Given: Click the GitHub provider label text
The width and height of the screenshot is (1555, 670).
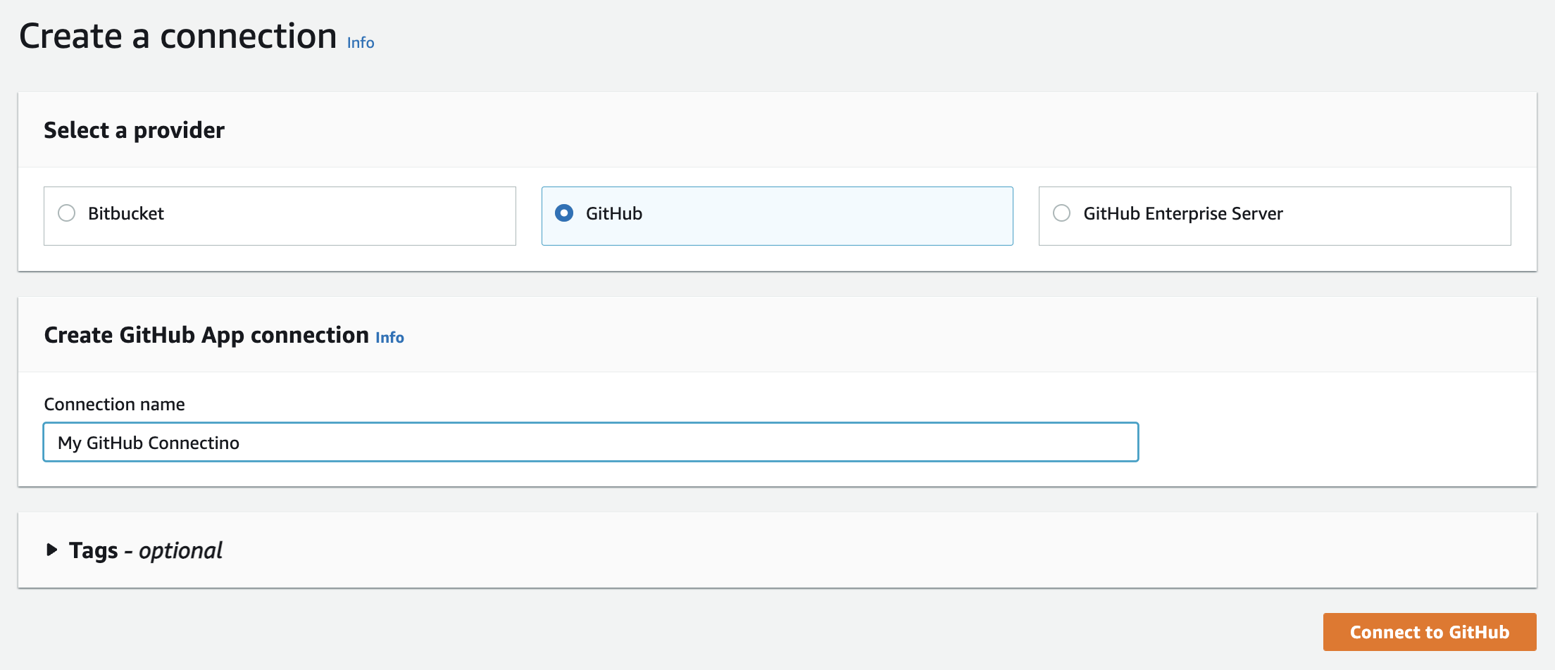Looking at the screenshot, I should [x=614, y=213].
